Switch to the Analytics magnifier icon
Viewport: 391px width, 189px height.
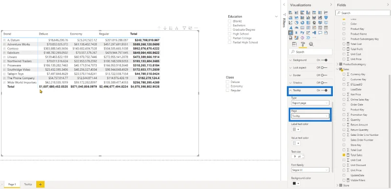[x=311, y=44]
